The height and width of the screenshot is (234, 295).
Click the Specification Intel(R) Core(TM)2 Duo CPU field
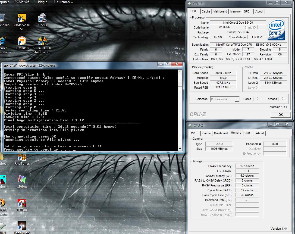[x=248, y=45]
